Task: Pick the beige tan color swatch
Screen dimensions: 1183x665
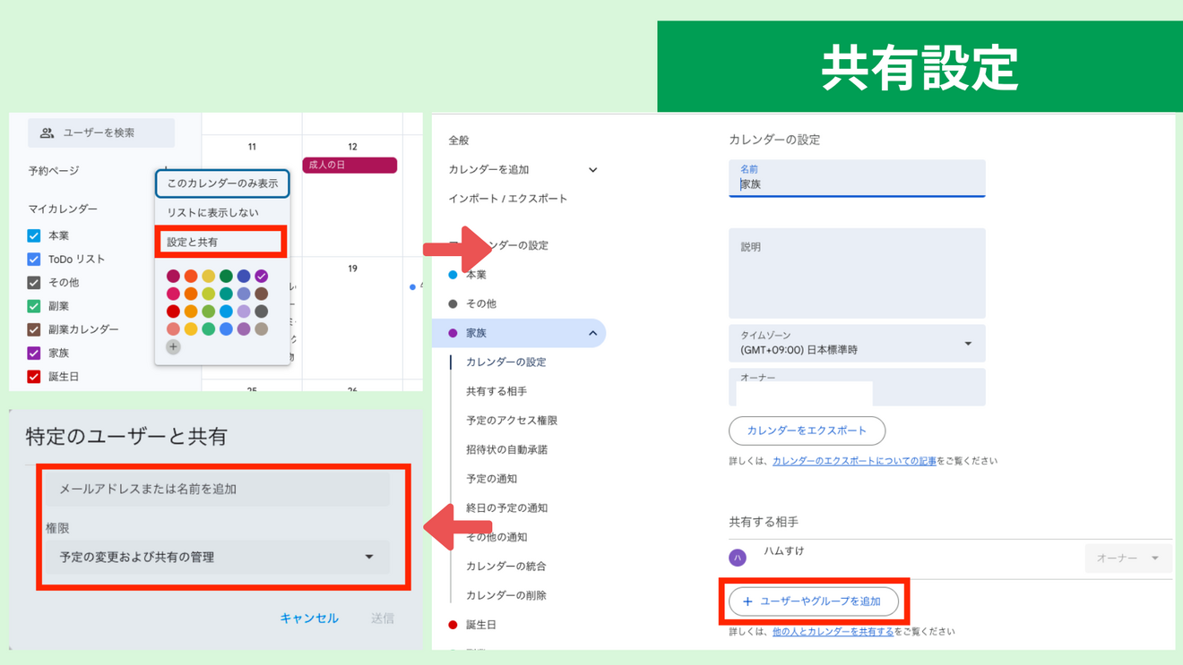Action: 262,329
